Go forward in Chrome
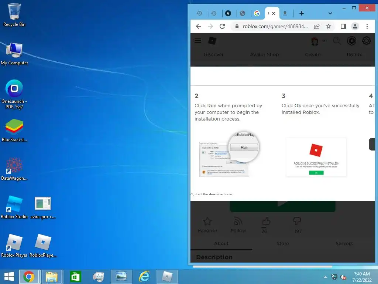Viewport: 378px width, 284px height. click(210, 26)
